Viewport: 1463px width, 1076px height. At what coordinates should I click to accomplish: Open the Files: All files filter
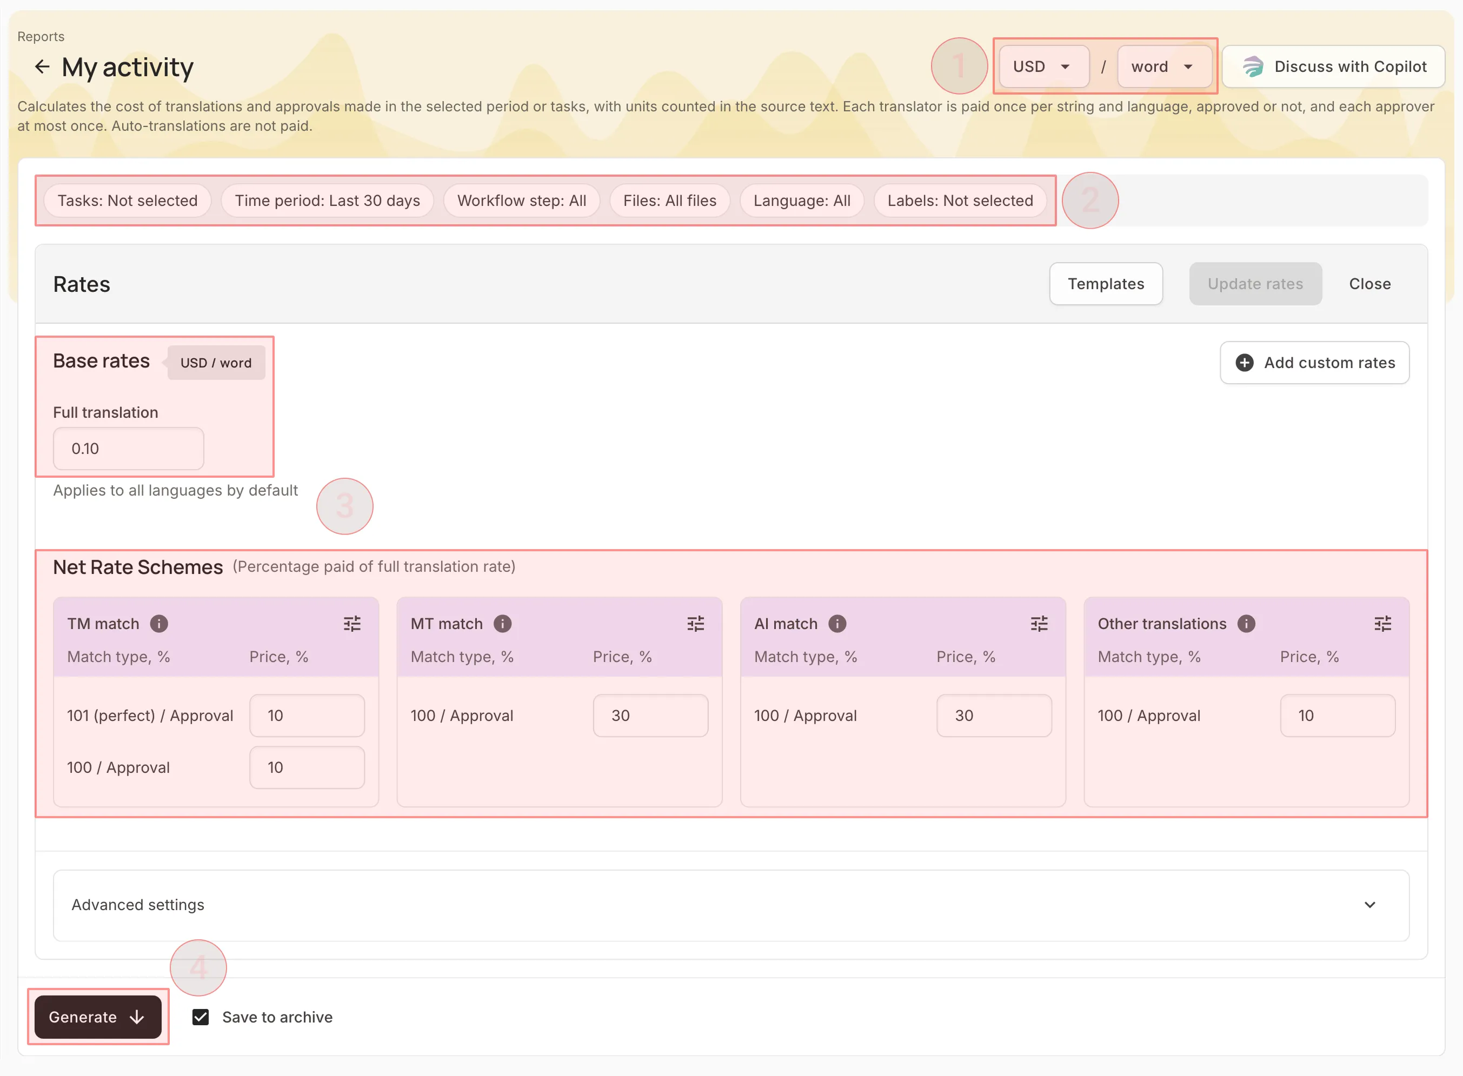click(x=669, y=201)
